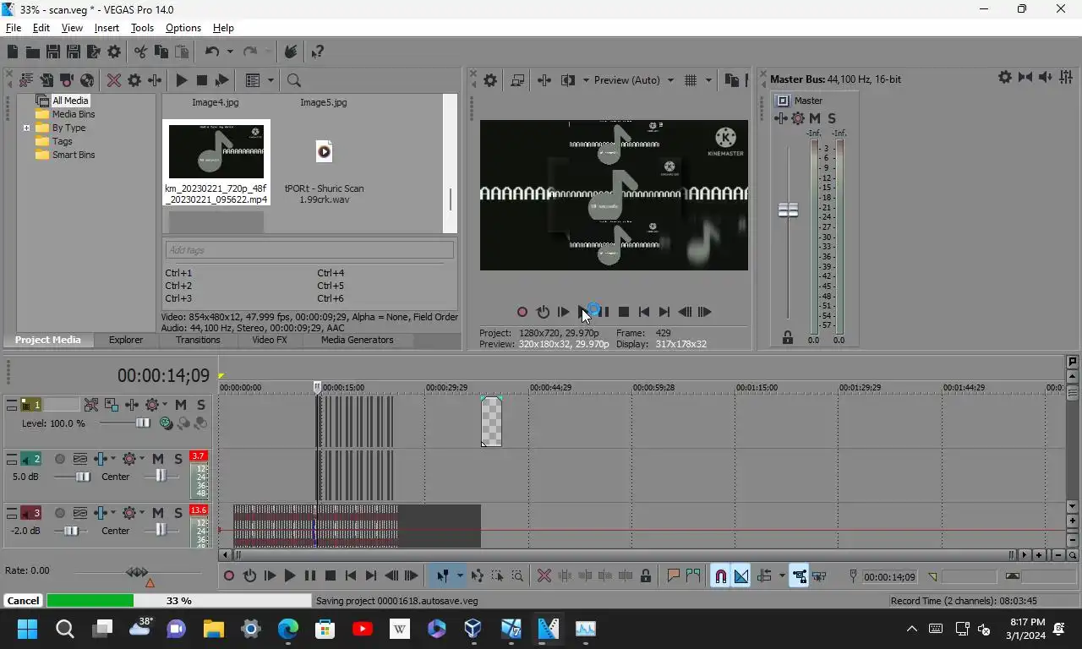Remove unused media from project icon

pos(26,80)
